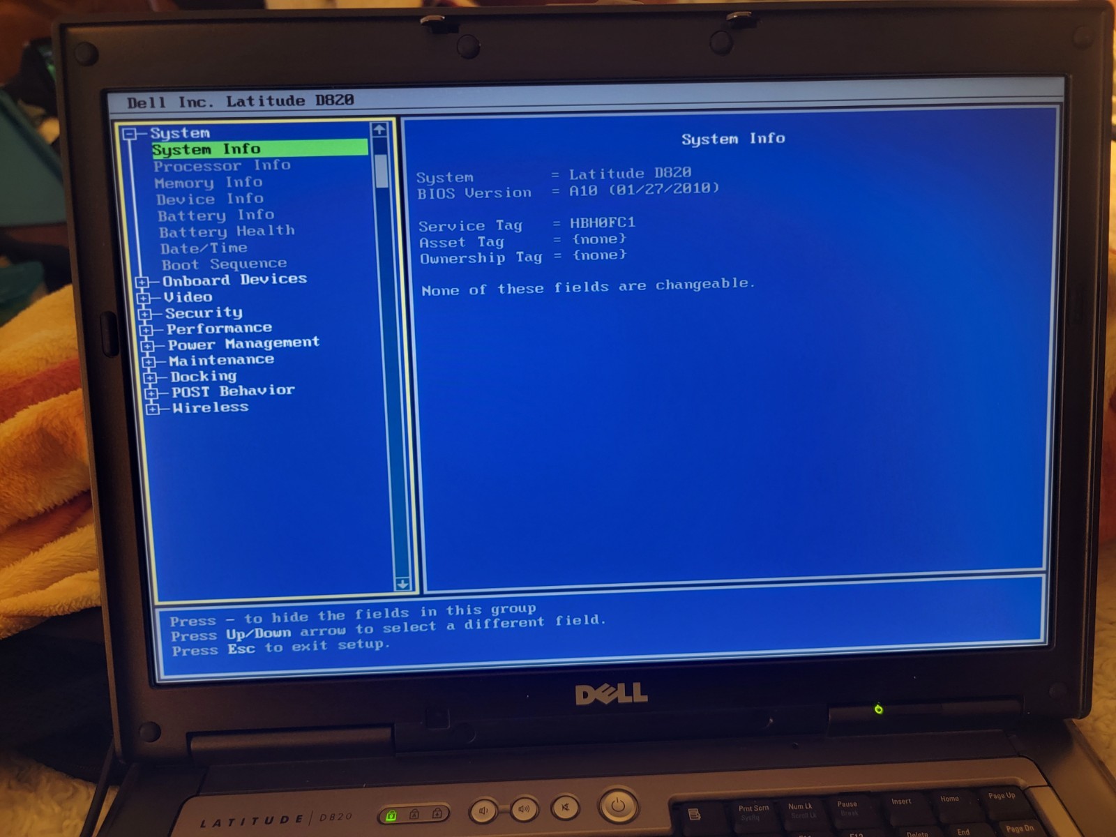Select the Security label

tap(204, 313)
